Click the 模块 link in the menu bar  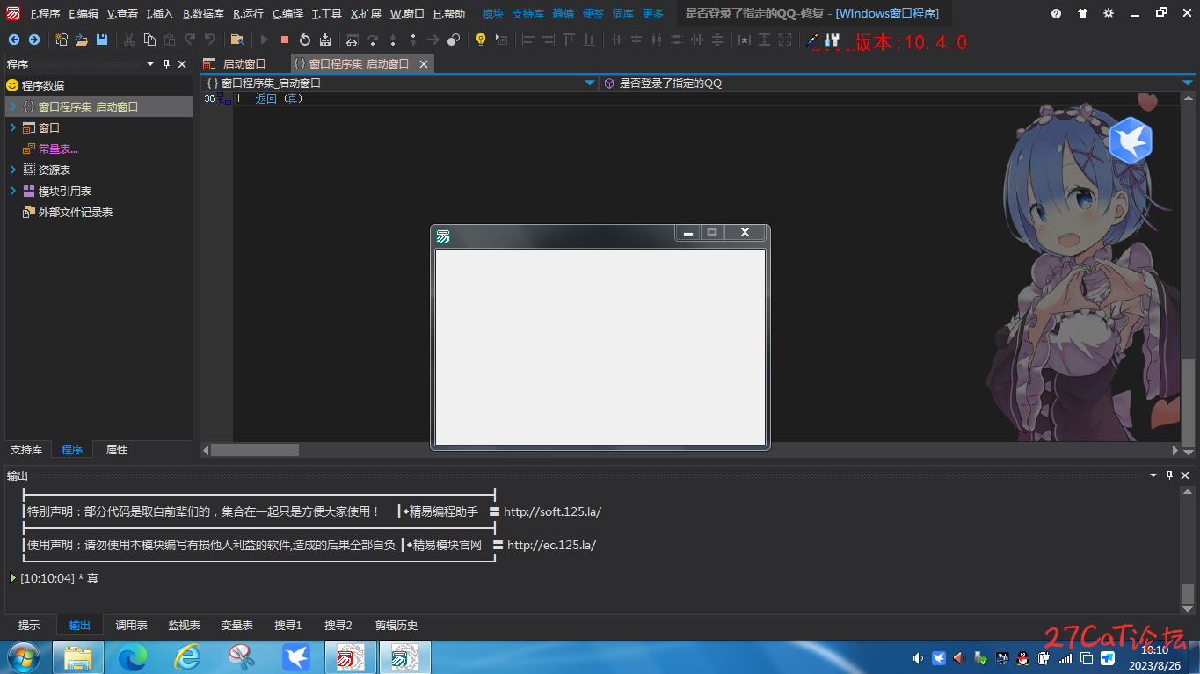coord(492,13)
